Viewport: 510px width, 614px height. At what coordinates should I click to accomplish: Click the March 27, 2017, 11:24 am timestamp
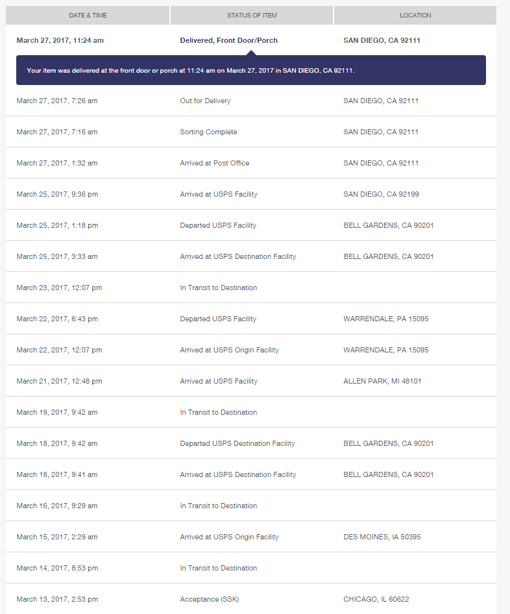click(x=60, y=40)
